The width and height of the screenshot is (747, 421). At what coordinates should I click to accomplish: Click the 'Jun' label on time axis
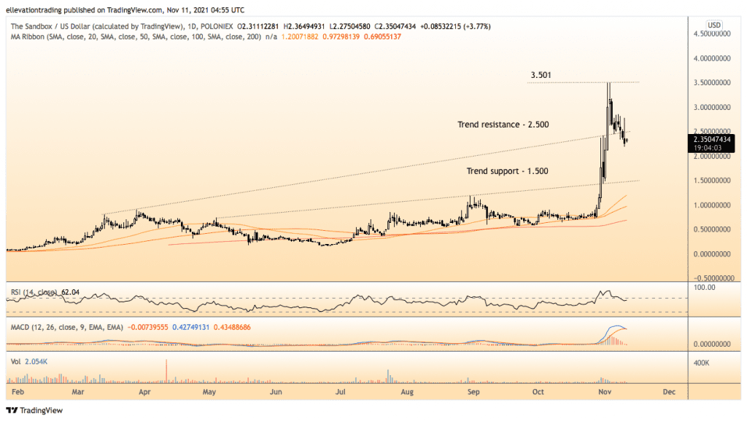[276, 392]
